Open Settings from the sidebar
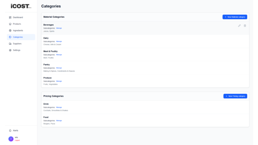Viewport: 258px width, 145px height. tap(21, 50)
